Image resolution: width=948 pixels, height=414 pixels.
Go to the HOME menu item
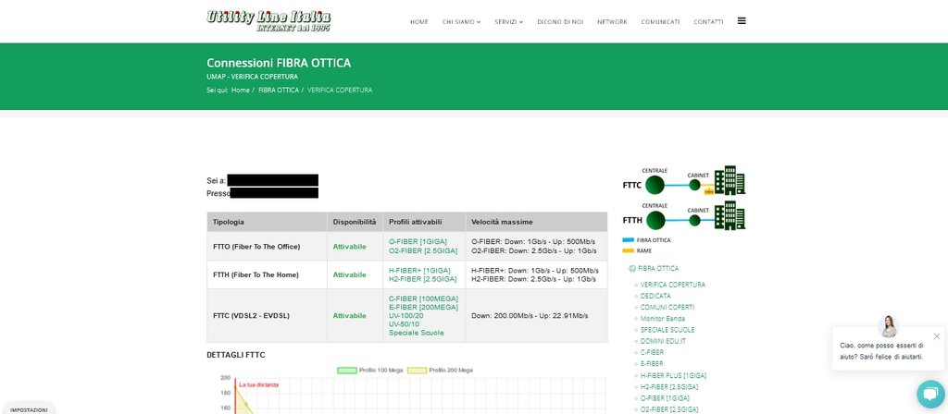(419, 22)
